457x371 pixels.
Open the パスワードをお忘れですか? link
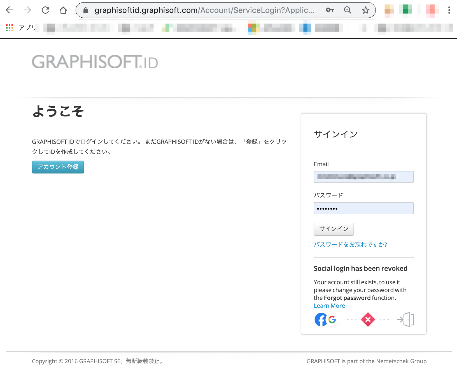point(350,245)
